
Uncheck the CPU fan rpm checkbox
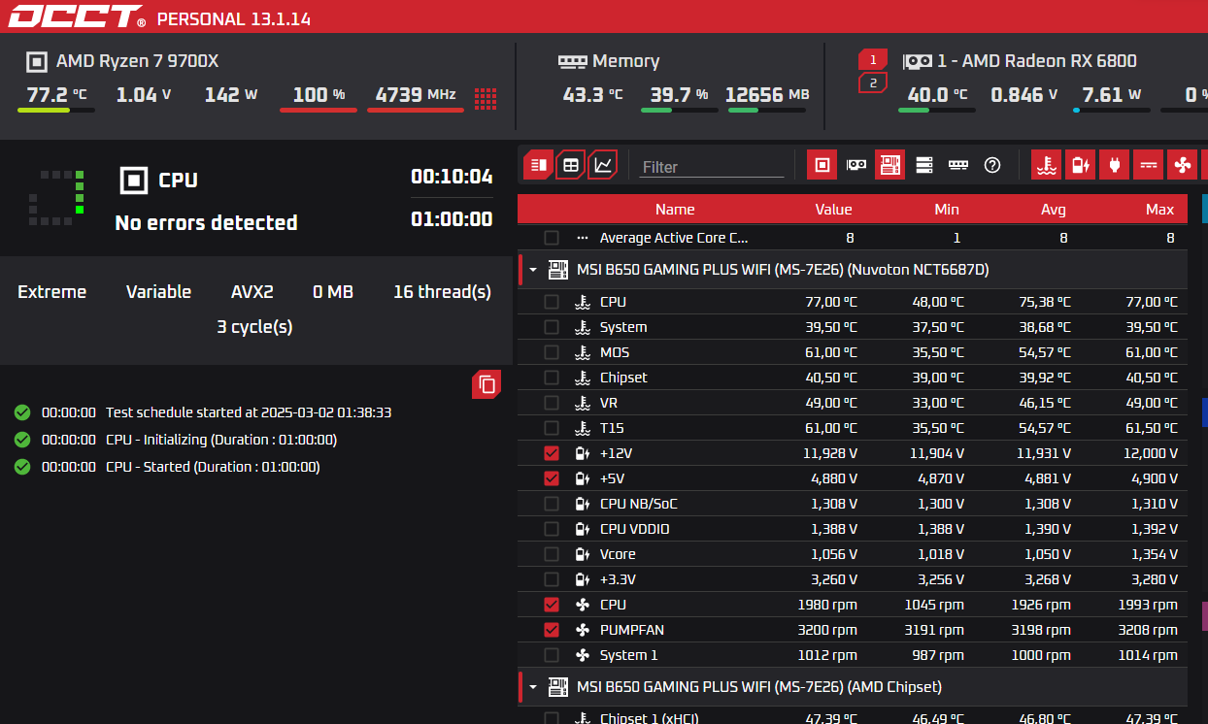(552, 605)
